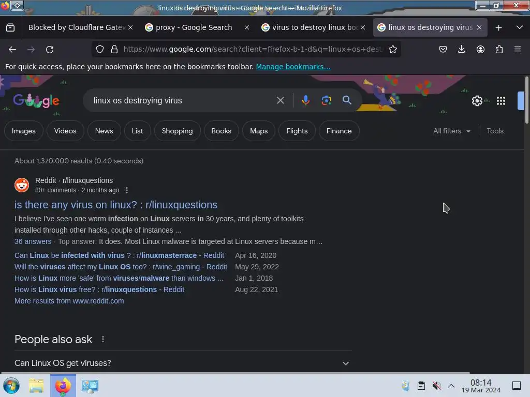Open More results from www.reddit.com
Viewport: 530px width, 397px height.
coord(69,301)
